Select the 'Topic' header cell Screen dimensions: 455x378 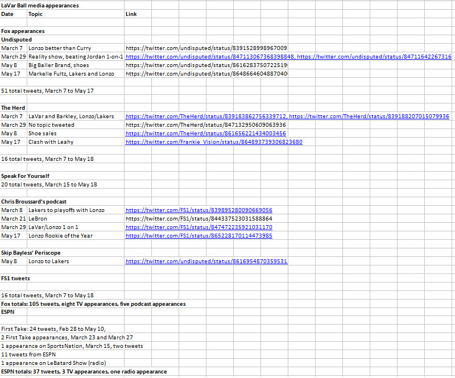coord(35,14)
